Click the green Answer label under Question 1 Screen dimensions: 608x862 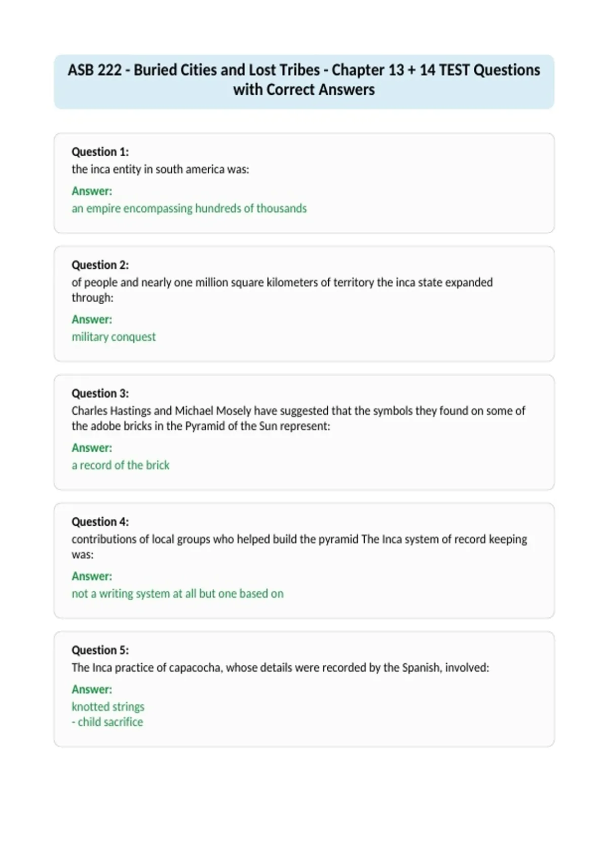click(92, 191)
